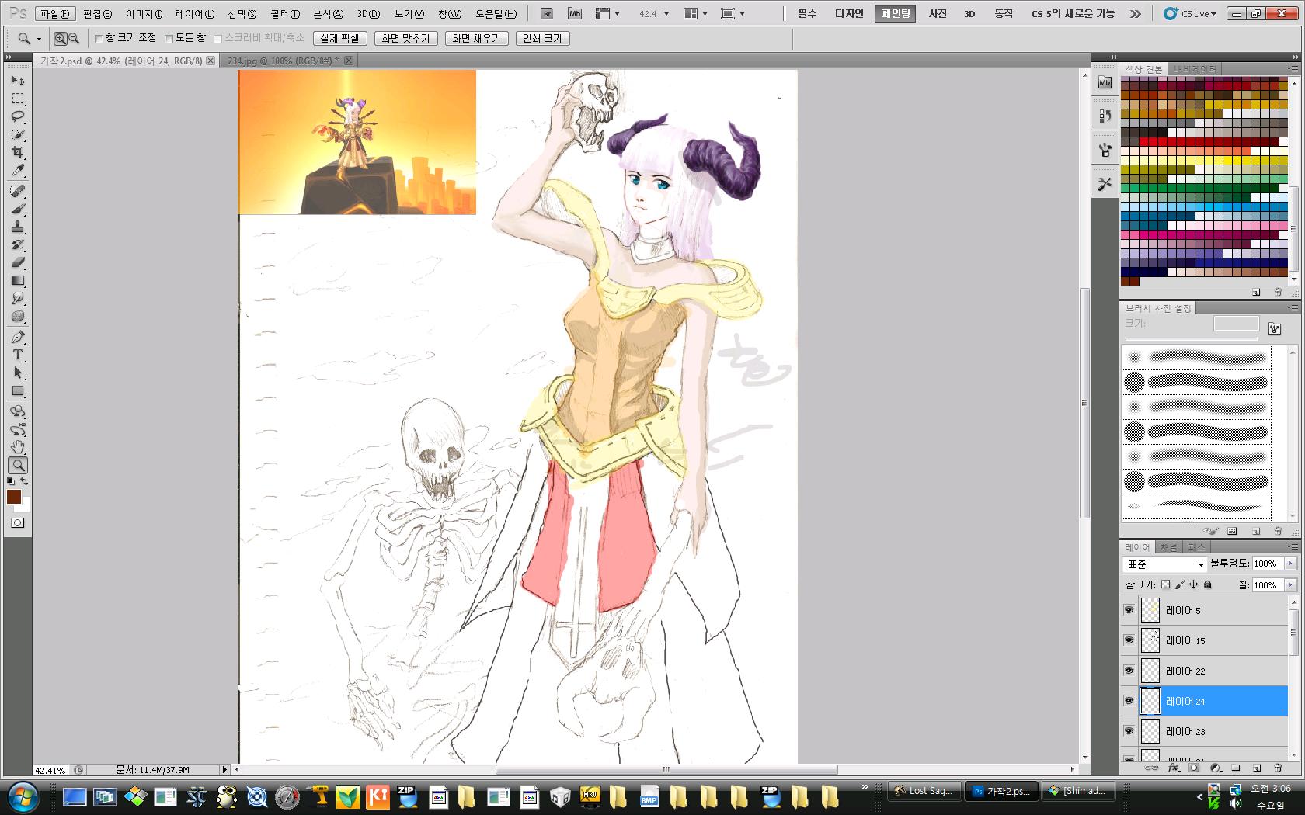Hide 레이어 22 with its eye icon
Image resolution: width=1305 pixels, height=815 pixels.
coord(1129,671)
